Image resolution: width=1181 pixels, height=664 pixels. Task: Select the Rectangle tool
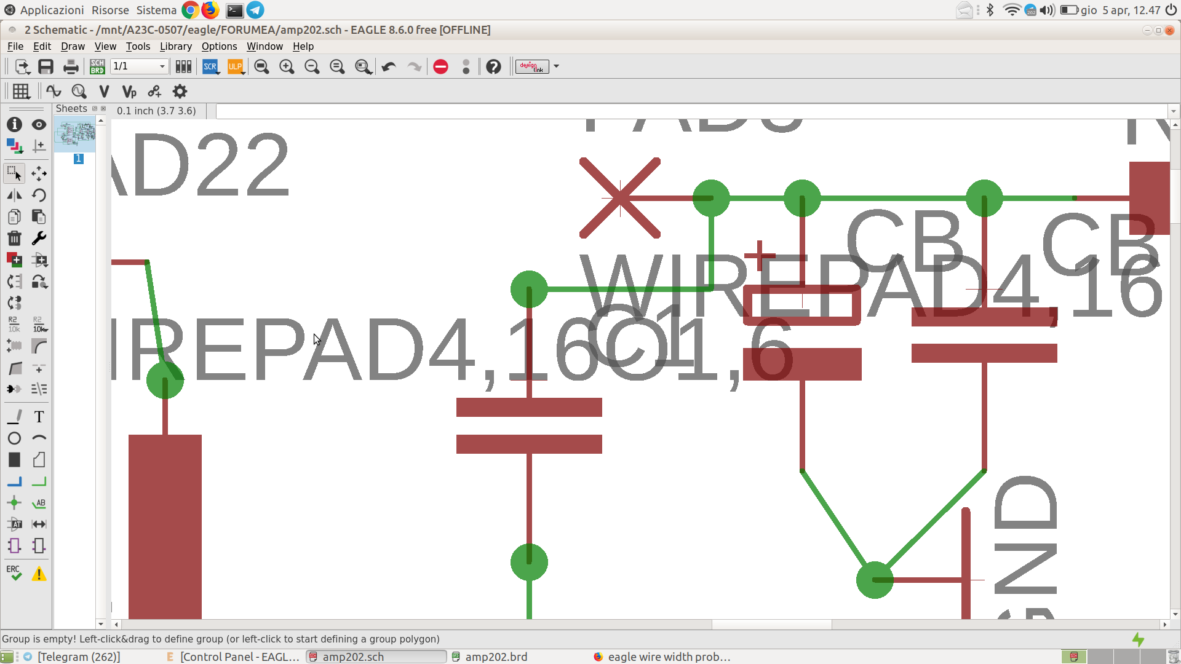click(x=14, y=460)
